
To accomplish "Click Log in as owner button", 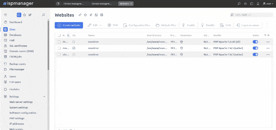I will pos(248,25).
